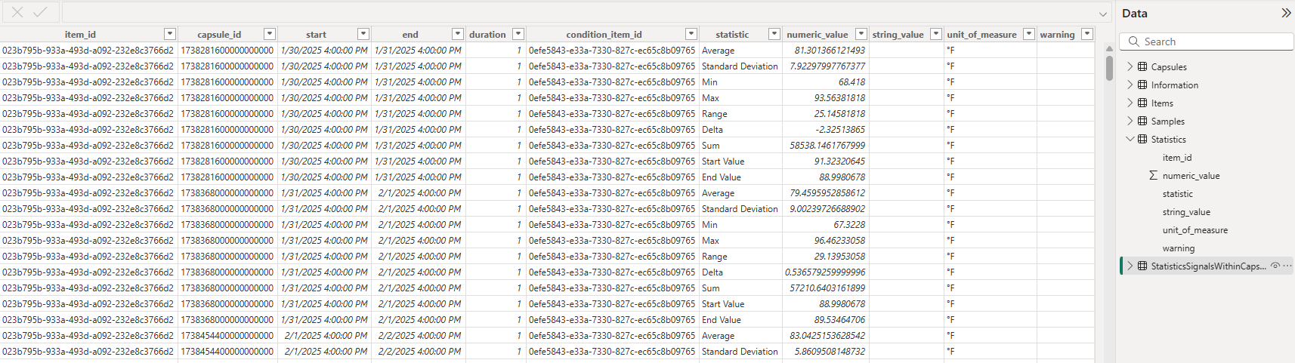Expand the formula bar with the chevron

pyautogui.click(x=1103, y=14)
